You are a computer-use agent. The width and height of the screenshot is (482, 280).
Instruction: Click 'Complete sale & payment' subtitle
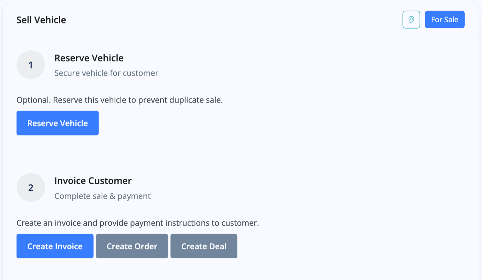(x=103, y=196)
